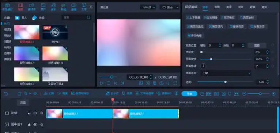This screenshot has width=280, height=133.
Task: Click the 速度 speed slider handle
Action: (226, 82)
